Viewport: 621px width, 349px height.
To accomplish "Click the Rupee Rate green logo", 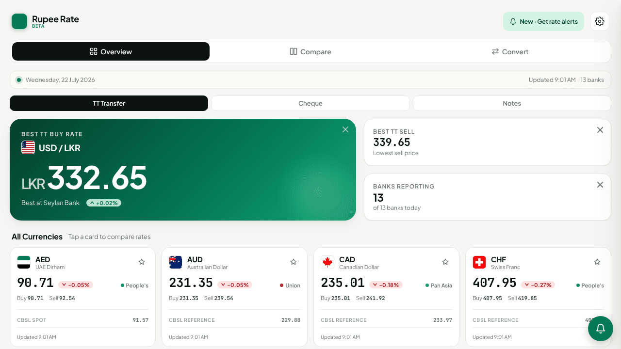I will 19,21.
